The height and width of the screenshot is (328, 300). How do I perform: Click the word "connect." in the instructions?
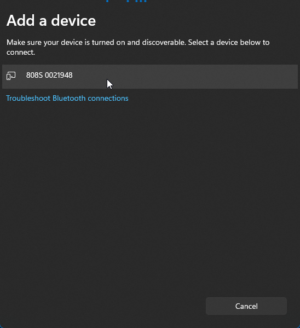pos(21,53)
